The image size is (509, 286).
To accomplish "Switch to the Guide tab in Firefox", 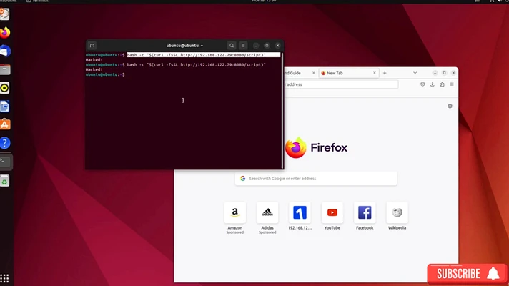I will pyautogui.click(x=295, y=73).
